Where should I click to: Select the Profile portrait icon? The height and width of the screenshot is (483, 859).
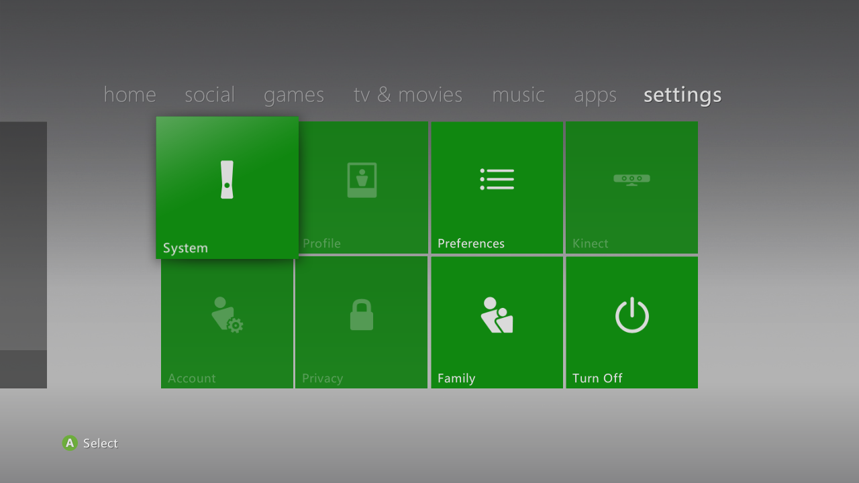coord(362,180)
